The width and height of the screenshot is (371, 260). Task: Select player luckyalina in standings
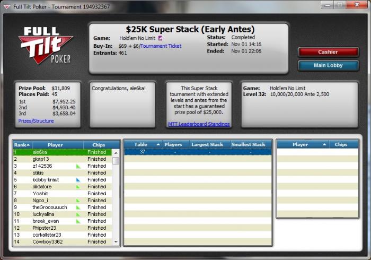[x=63, y=214]
